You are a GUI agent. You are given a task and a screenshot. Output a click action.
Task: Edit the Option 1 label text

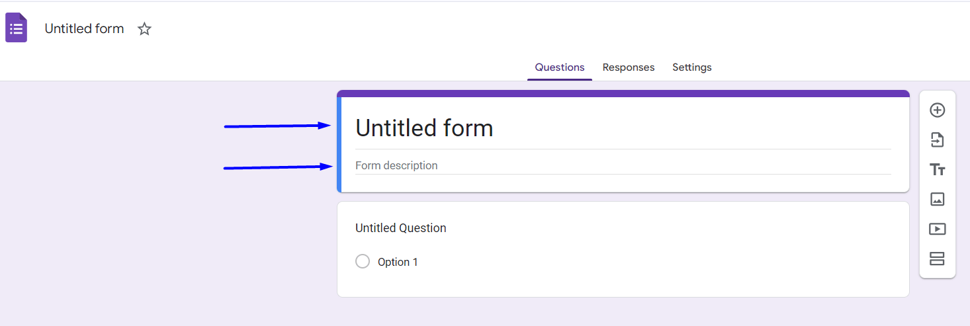coord(398,263)
